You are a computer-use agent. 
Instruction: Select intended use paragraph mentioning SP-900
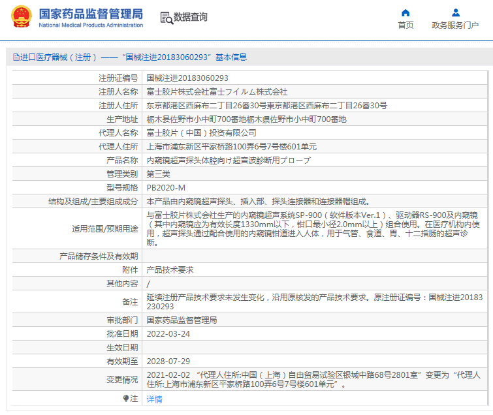click(313, 228)
